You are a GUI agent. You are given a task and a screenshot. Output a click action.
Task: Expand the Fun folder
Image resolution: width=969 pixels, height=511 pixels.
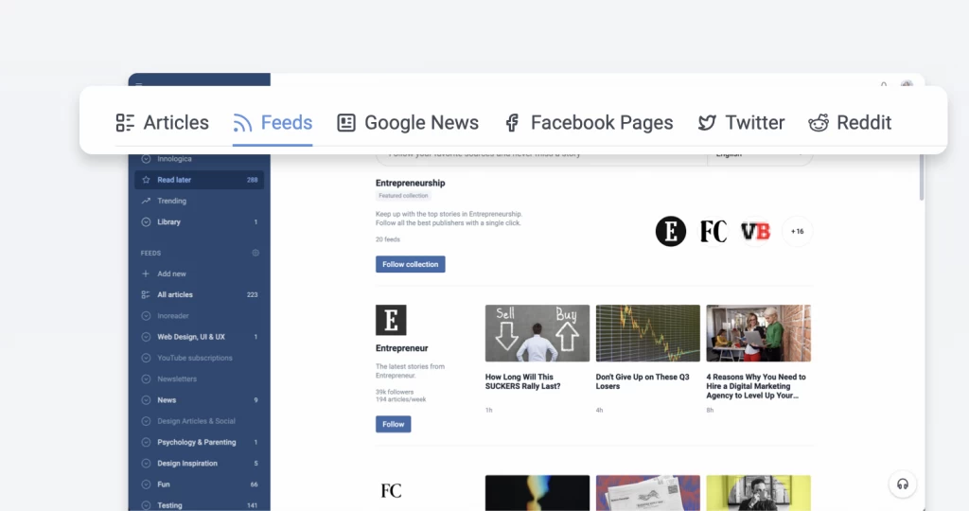pos(146,484)
